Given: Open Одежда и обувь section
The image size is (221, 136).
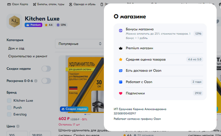Looking at the screenshot, I should (82, 4).
